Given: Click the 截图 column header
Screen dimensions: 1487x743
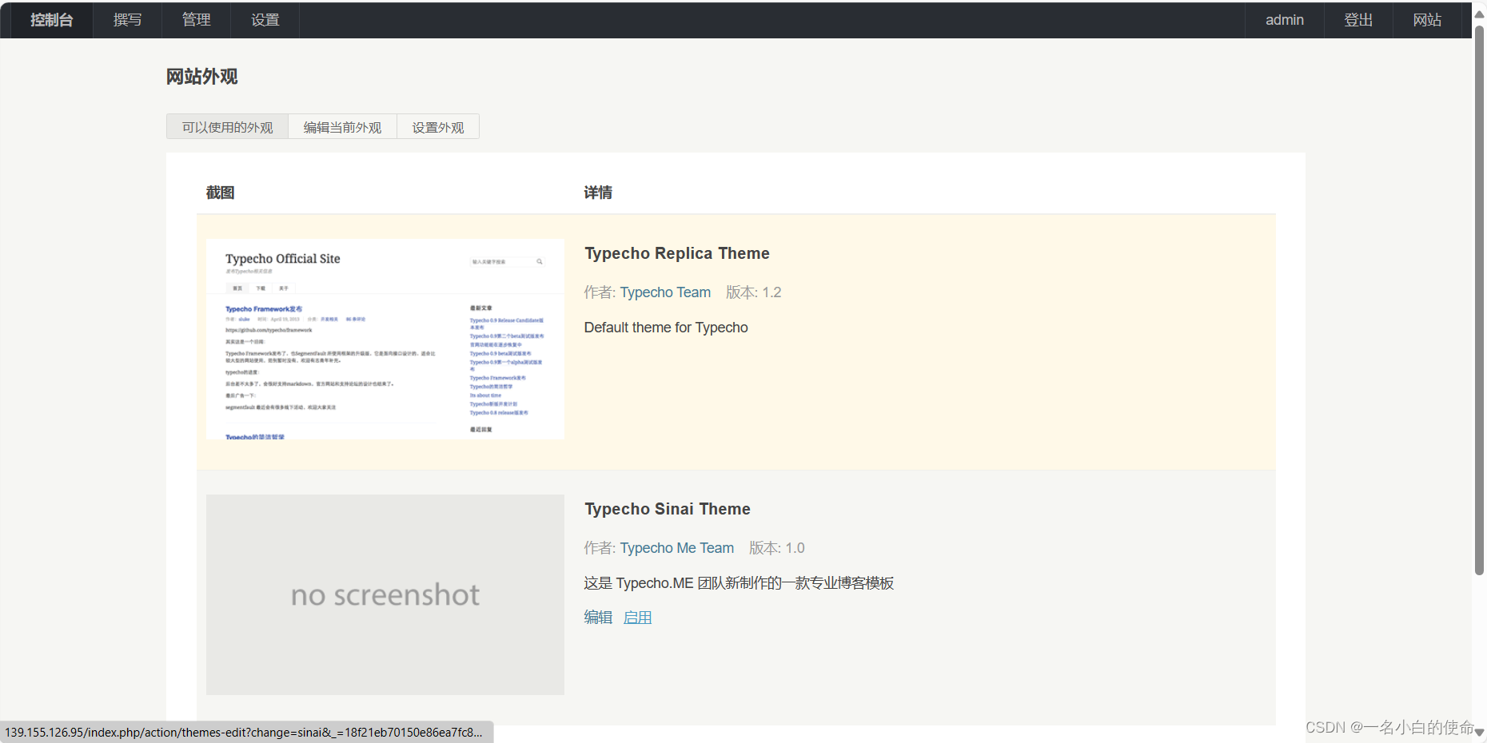Looking at the screenshot, I should pyautogui.click(x=221, y=193).
